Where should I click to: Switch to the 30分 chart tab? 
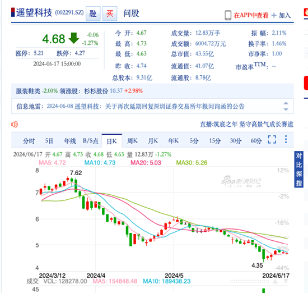(236, 141)
